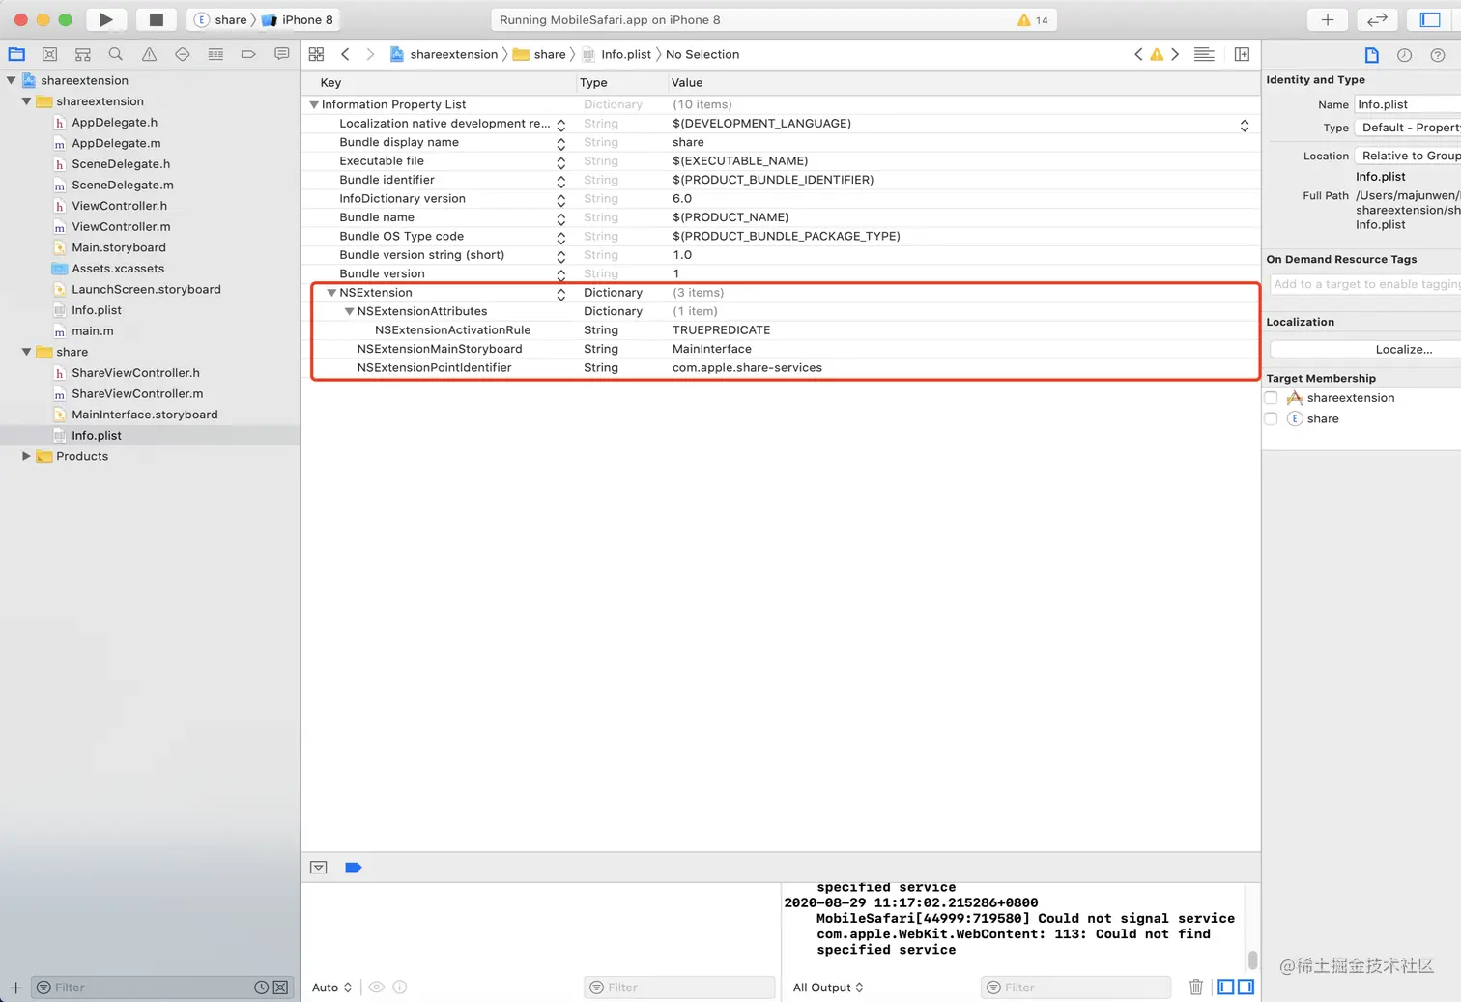
Task: Select MainInterface.storyboard file
Action: (x=145, y=415)
